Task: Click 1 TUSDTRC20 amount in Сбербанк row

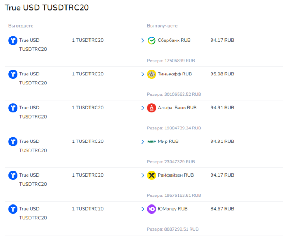Action: [x=88, y=40]
